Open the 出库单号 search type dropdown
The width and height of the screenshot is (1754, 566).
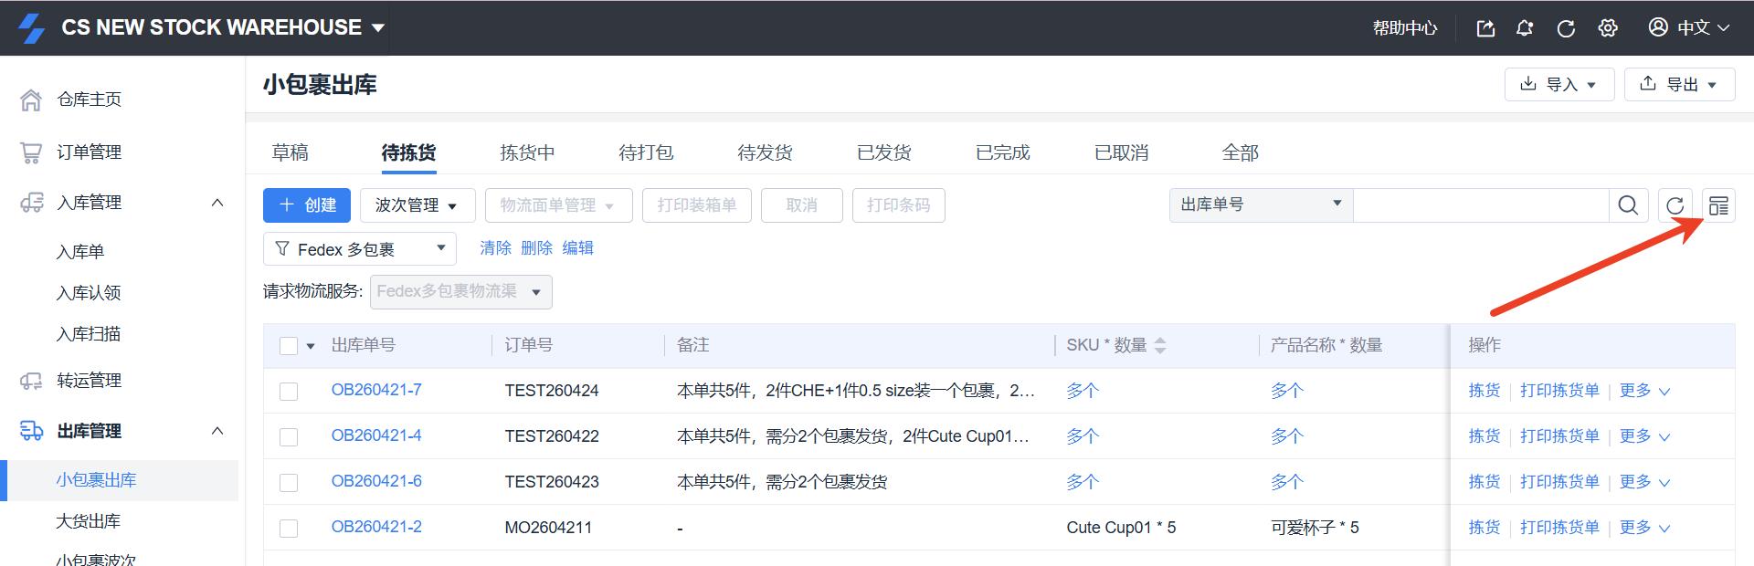tap(1260, 204)
